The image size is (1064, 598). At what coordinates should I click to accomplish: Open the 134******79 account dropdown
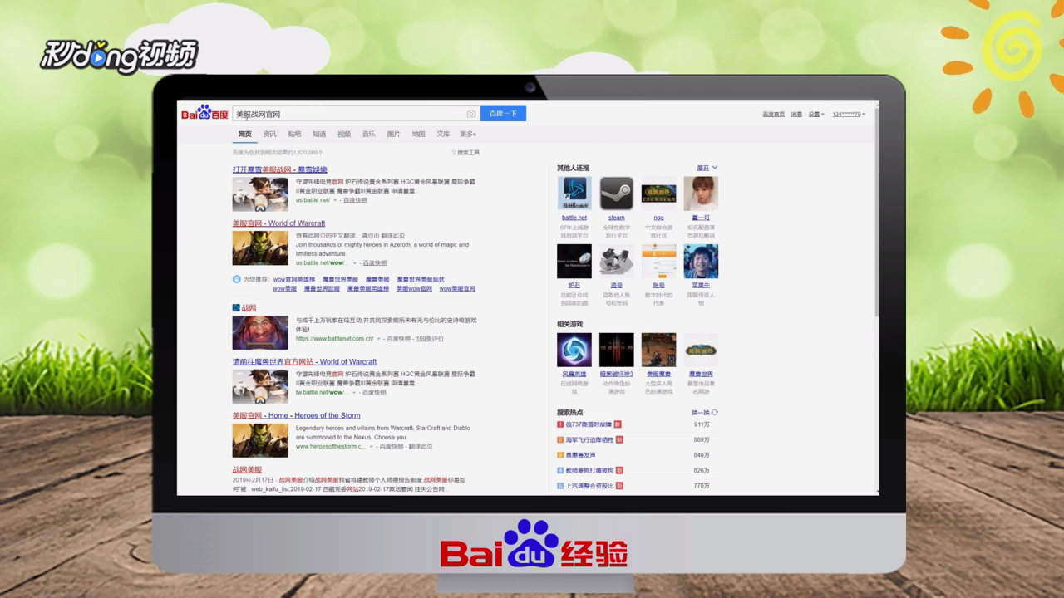[x=849, y=114]
